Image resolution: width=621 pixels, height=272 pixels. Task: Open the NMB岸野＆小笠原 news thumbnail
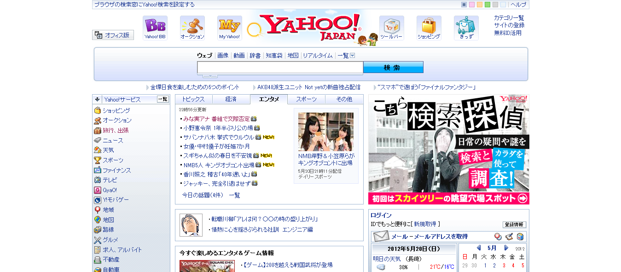pyautogui.click(x=326, y=132)
